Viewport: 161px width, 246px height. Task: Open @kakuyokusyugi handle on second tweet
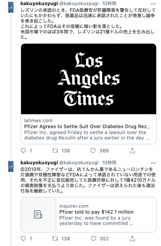(x=79, y=163)
